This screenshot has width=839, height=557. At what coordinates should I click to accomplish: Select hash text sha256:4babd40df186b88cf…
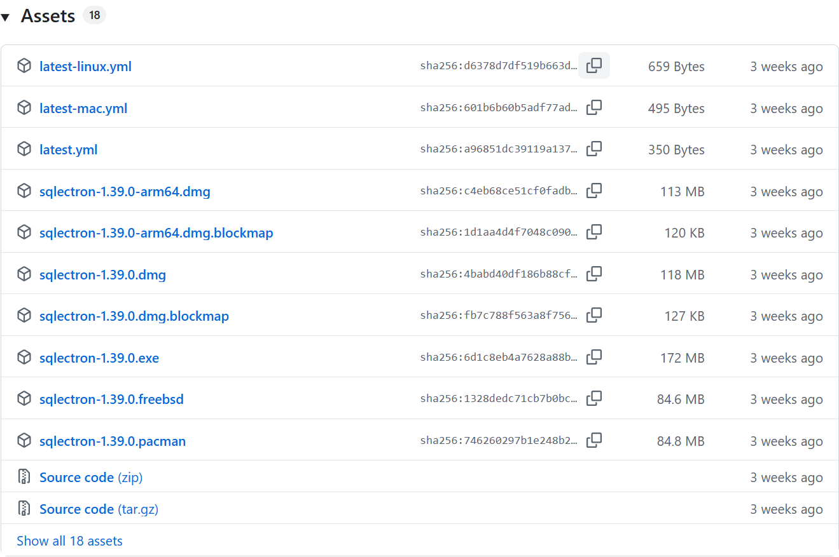pyautogui.click(x=499, y=274)
